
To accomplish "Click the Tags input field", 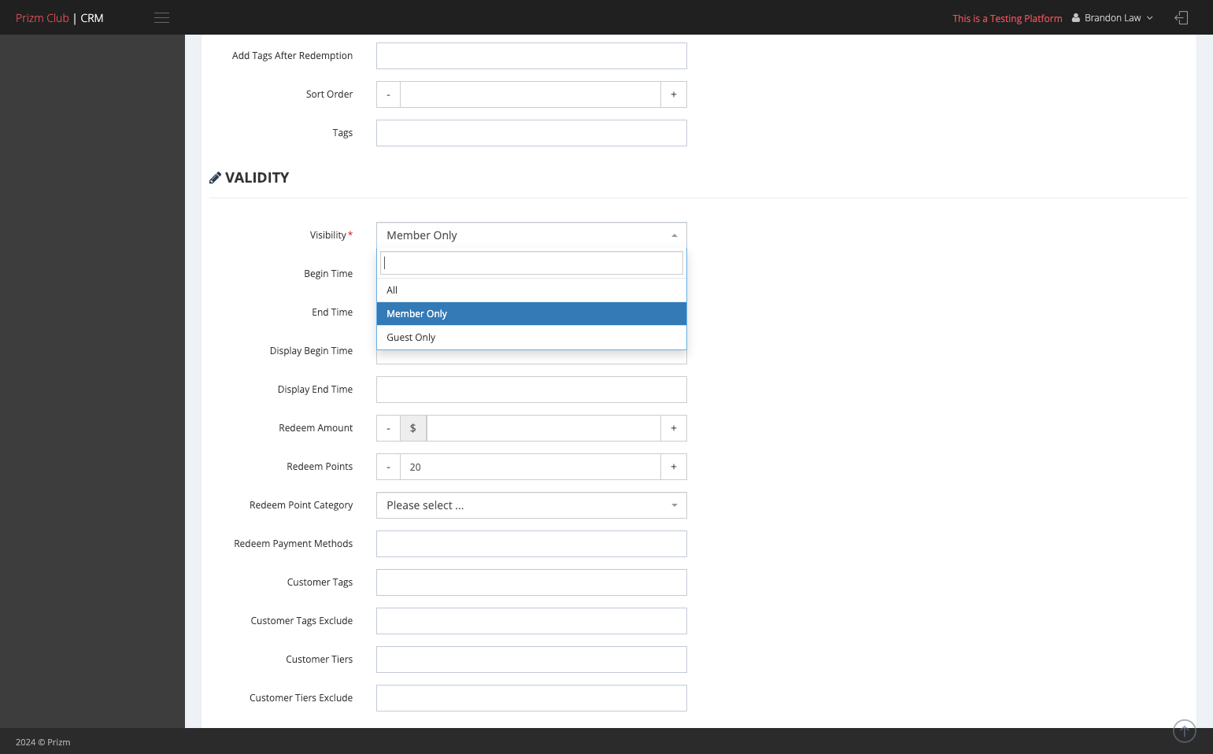I will pos(531,133).
